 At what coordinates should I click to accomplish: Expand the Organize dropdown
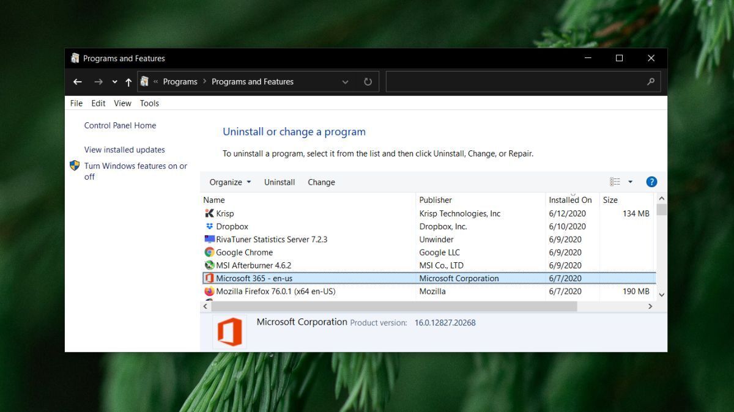(230, 182)
